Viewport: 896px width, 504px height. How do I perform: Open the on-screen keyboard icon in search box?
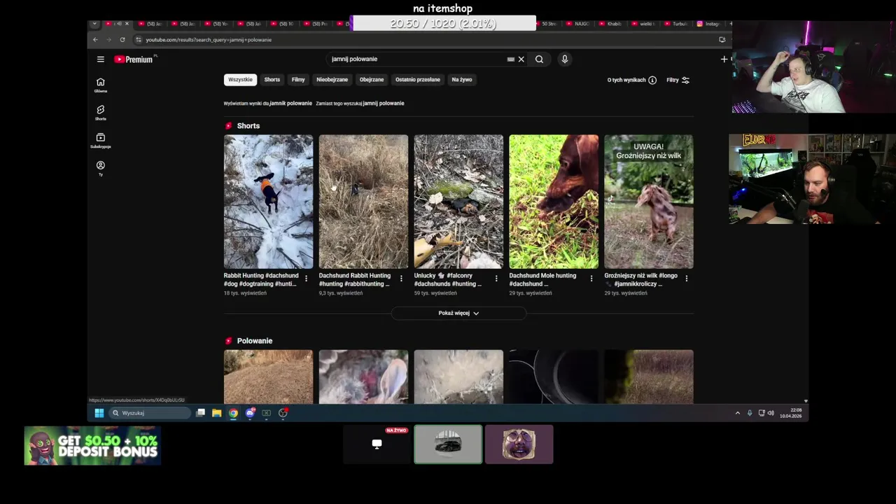point(510,59)
